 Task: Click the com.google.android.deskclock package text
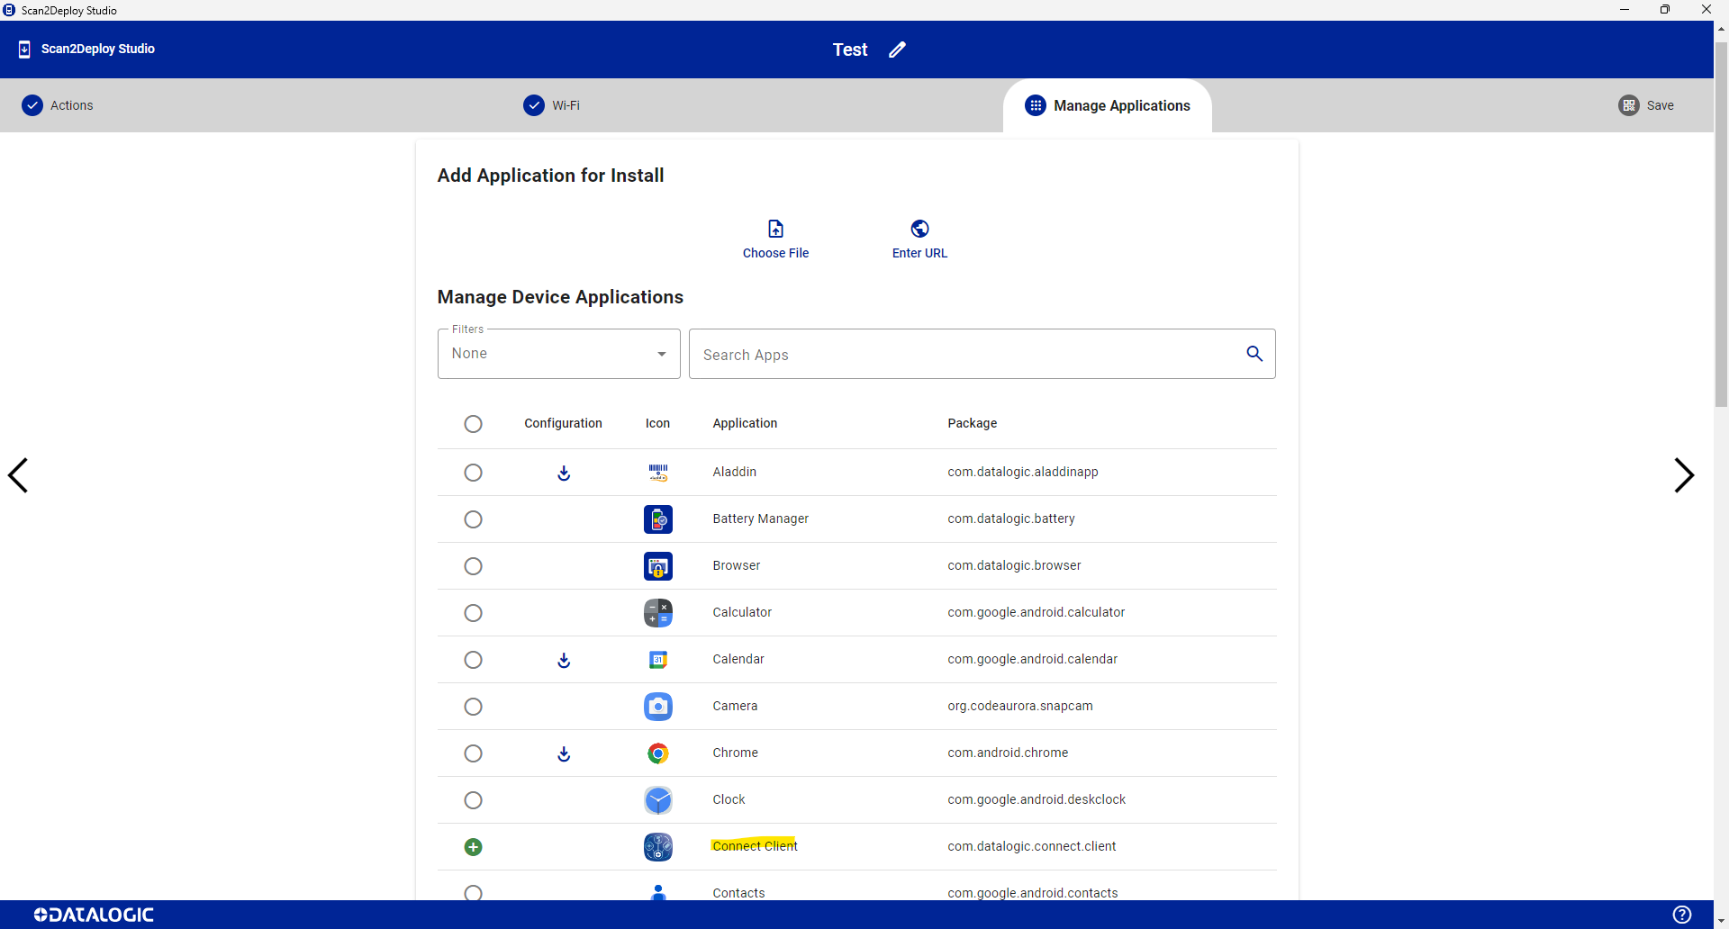[1036, 799]
